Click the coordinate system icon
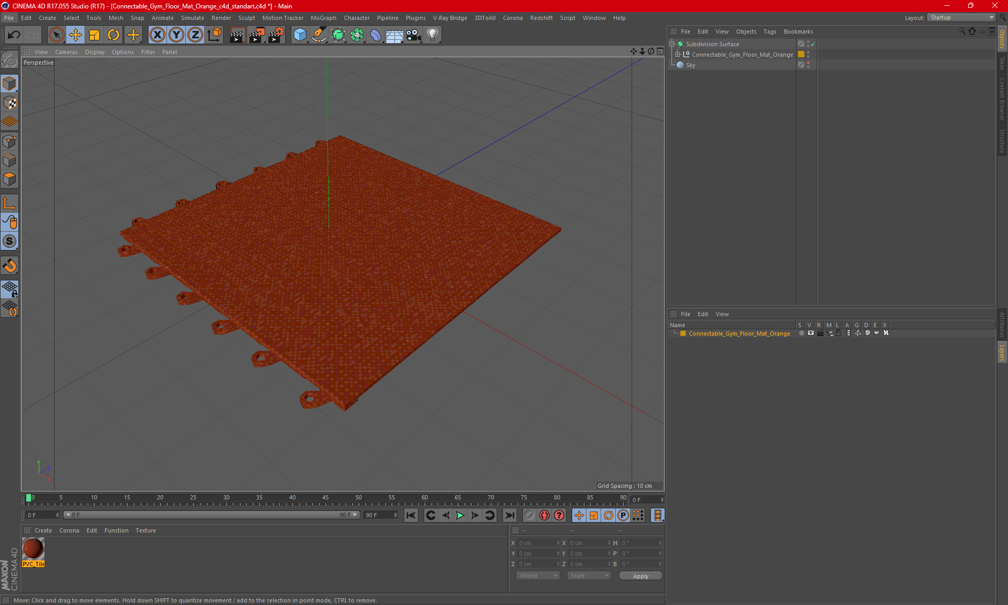The height and width of the screenshot is (605, 1008). click(215, 35)
